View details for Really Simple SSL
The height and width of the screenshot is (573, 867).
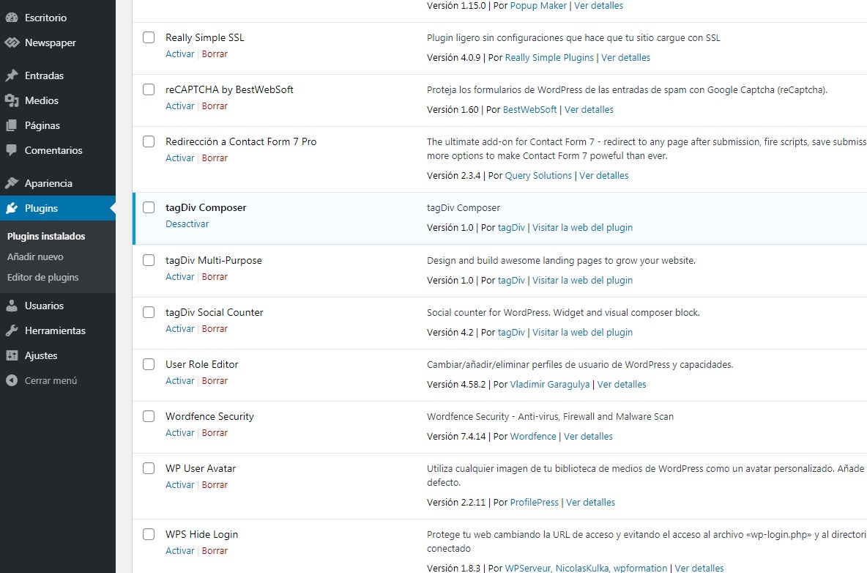pyautogui.click(x=625, y=58)
